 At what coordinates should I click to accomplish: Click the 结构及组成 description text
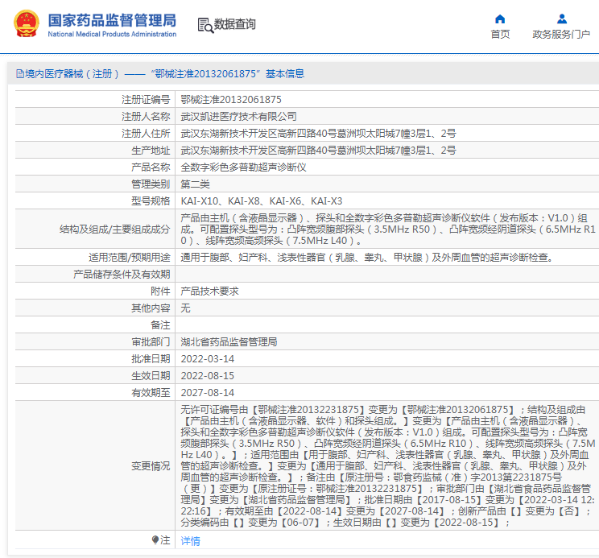pyautogui.click(x=388, y=229)
